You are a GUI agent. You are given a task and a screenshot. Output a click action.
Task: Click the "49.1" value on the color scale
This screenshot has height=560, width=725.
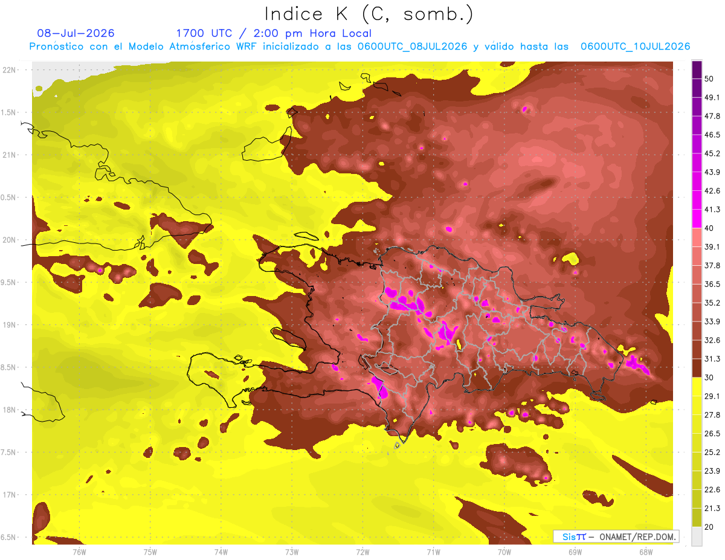click(x=712, y=97)
